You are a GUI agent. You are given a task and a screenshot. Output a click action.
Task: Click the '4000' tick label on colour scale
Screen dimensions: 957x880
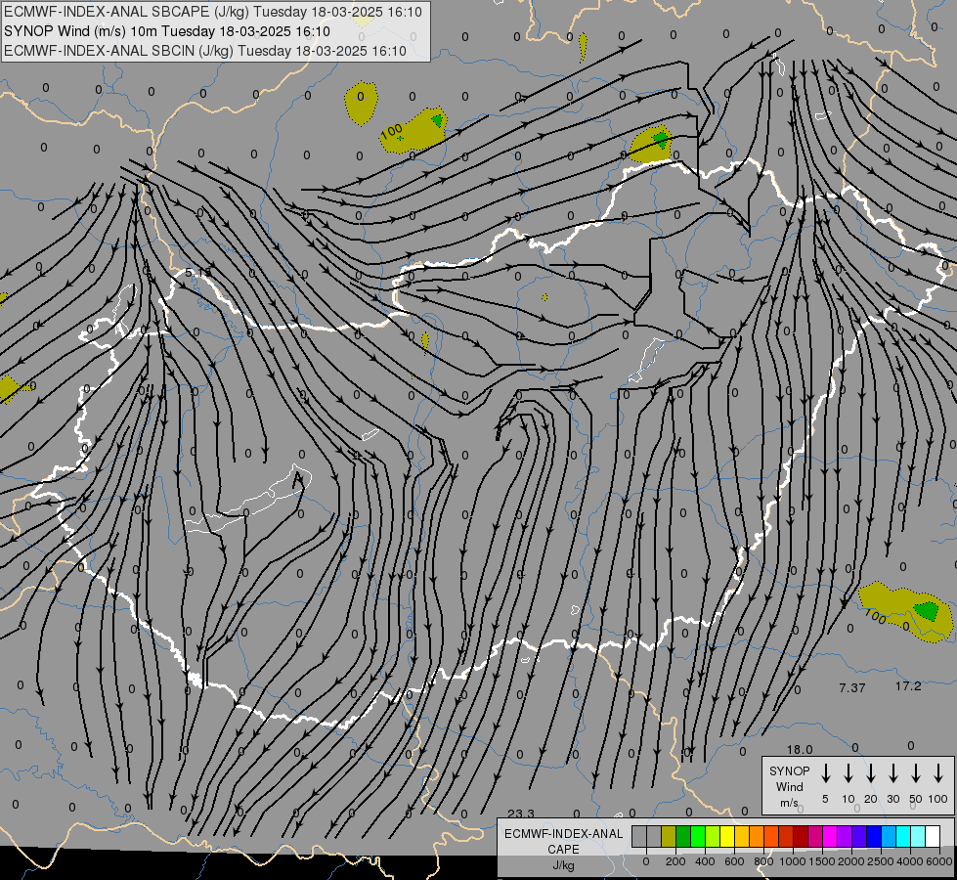910,861
